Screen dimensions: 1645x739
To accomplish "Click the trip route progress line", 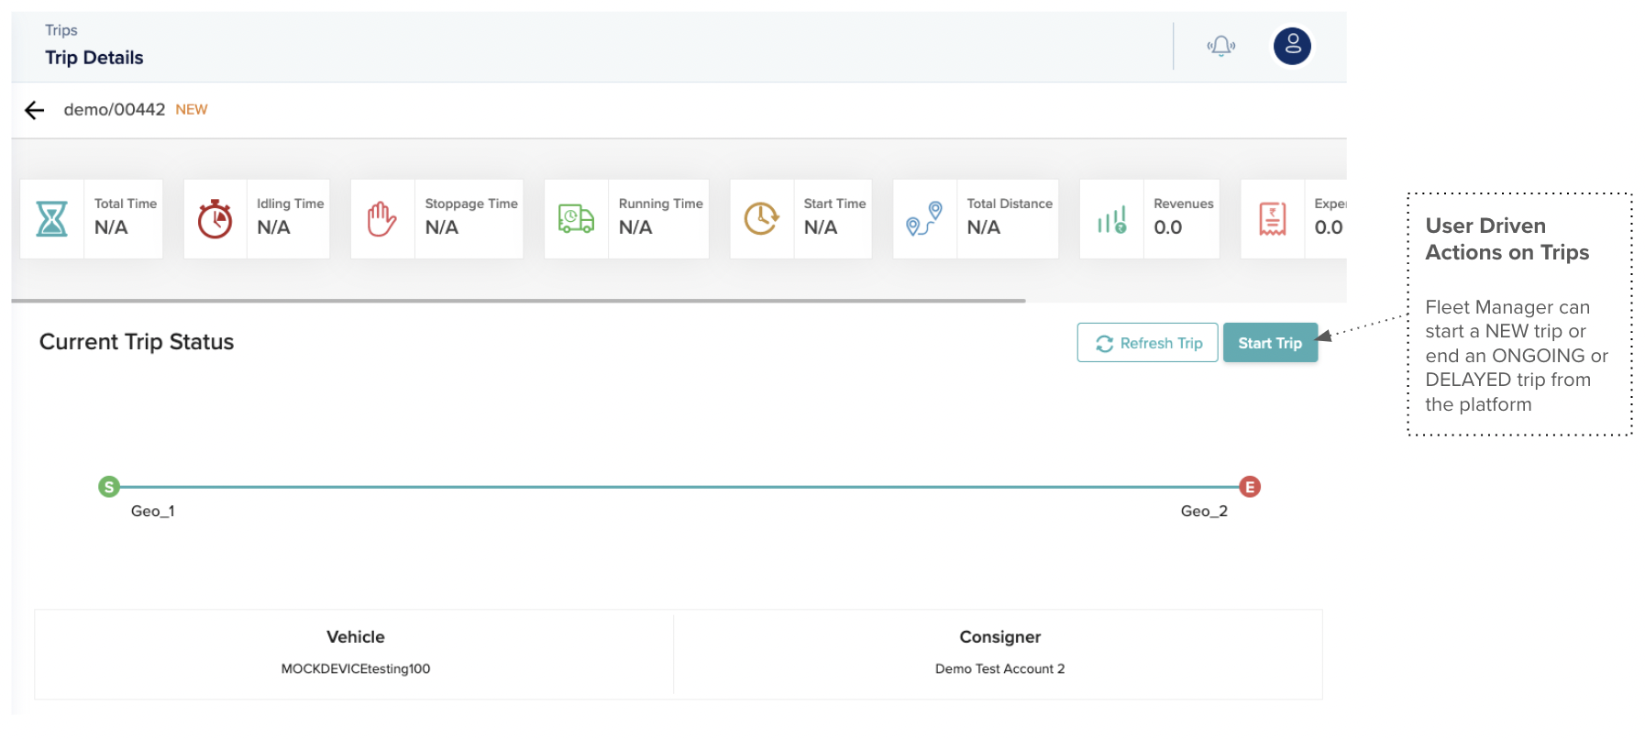I will tap(679, 487).
